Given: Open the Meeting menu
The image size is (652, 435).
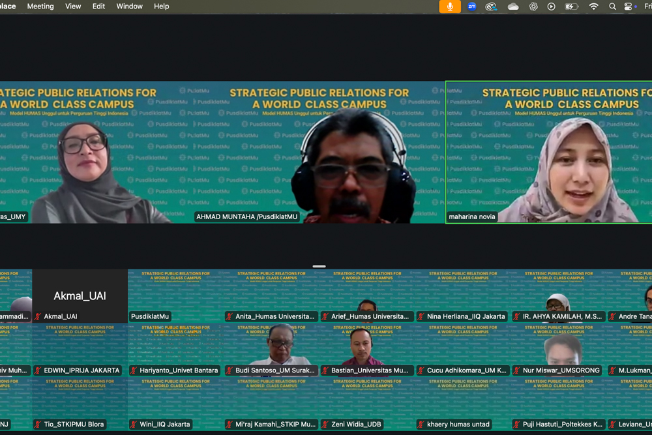Looking at the screenshot, I should 40,7.
